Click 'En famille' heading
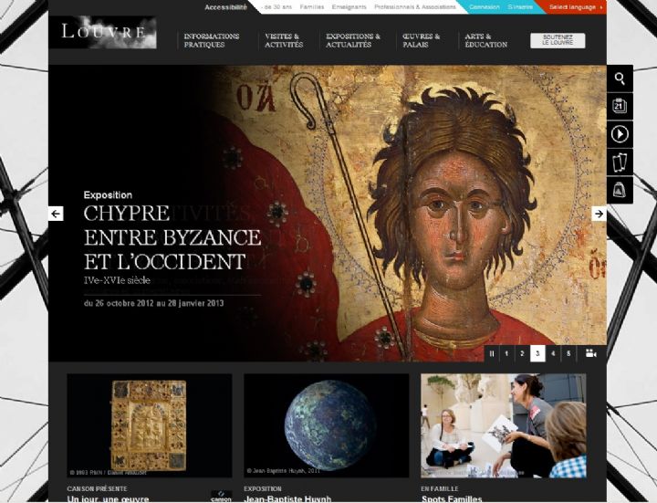 440,488
